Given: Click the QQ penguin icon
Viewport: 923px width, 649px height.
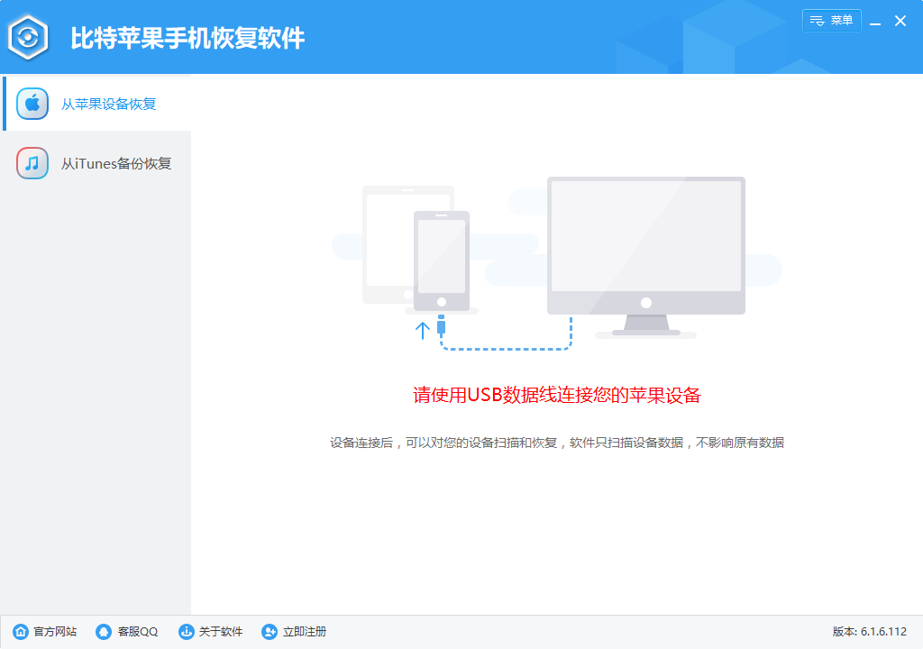Looking at the screenshot, I should tap(104, 632).
